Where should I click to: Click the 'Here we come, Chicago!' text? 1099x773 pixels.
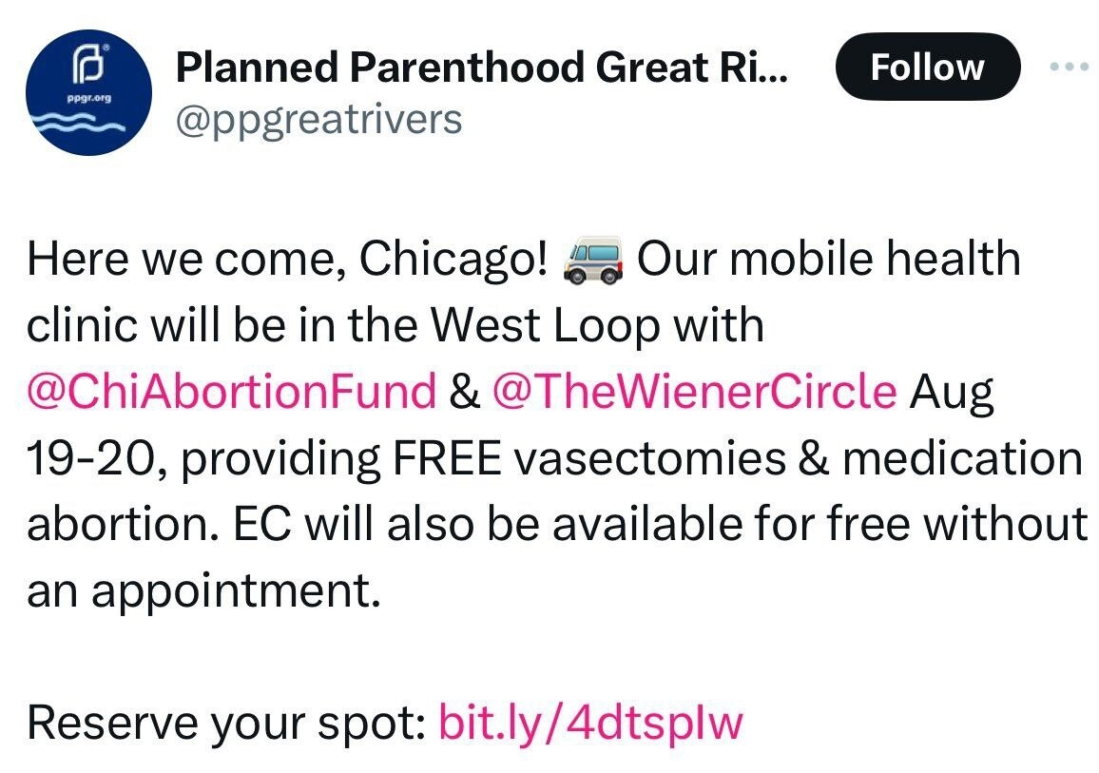pyautogui.click(x=287, y=260)
